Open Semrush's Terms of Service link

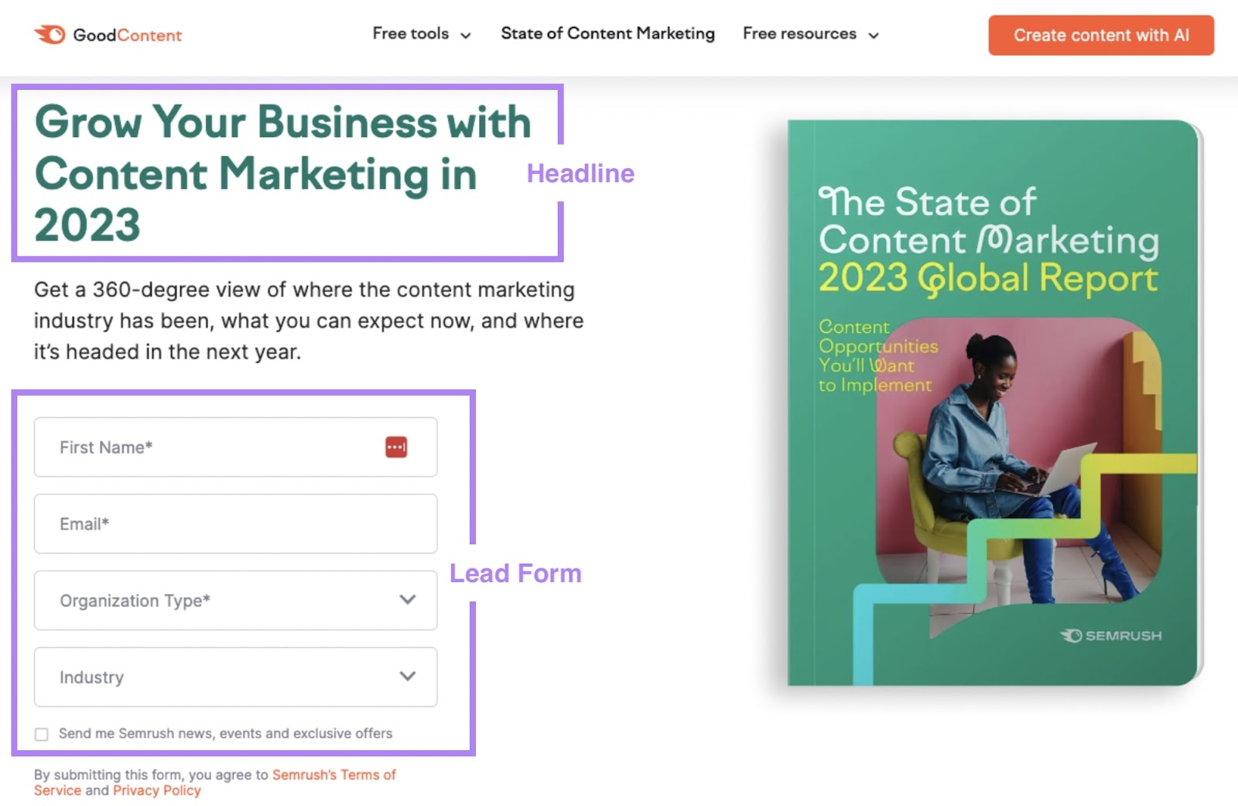[334, 775]
